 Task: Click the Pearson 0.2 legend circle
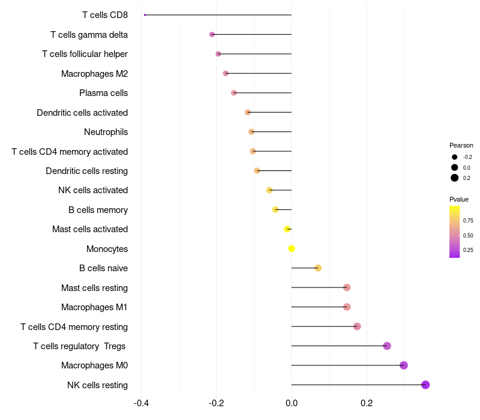455,178
